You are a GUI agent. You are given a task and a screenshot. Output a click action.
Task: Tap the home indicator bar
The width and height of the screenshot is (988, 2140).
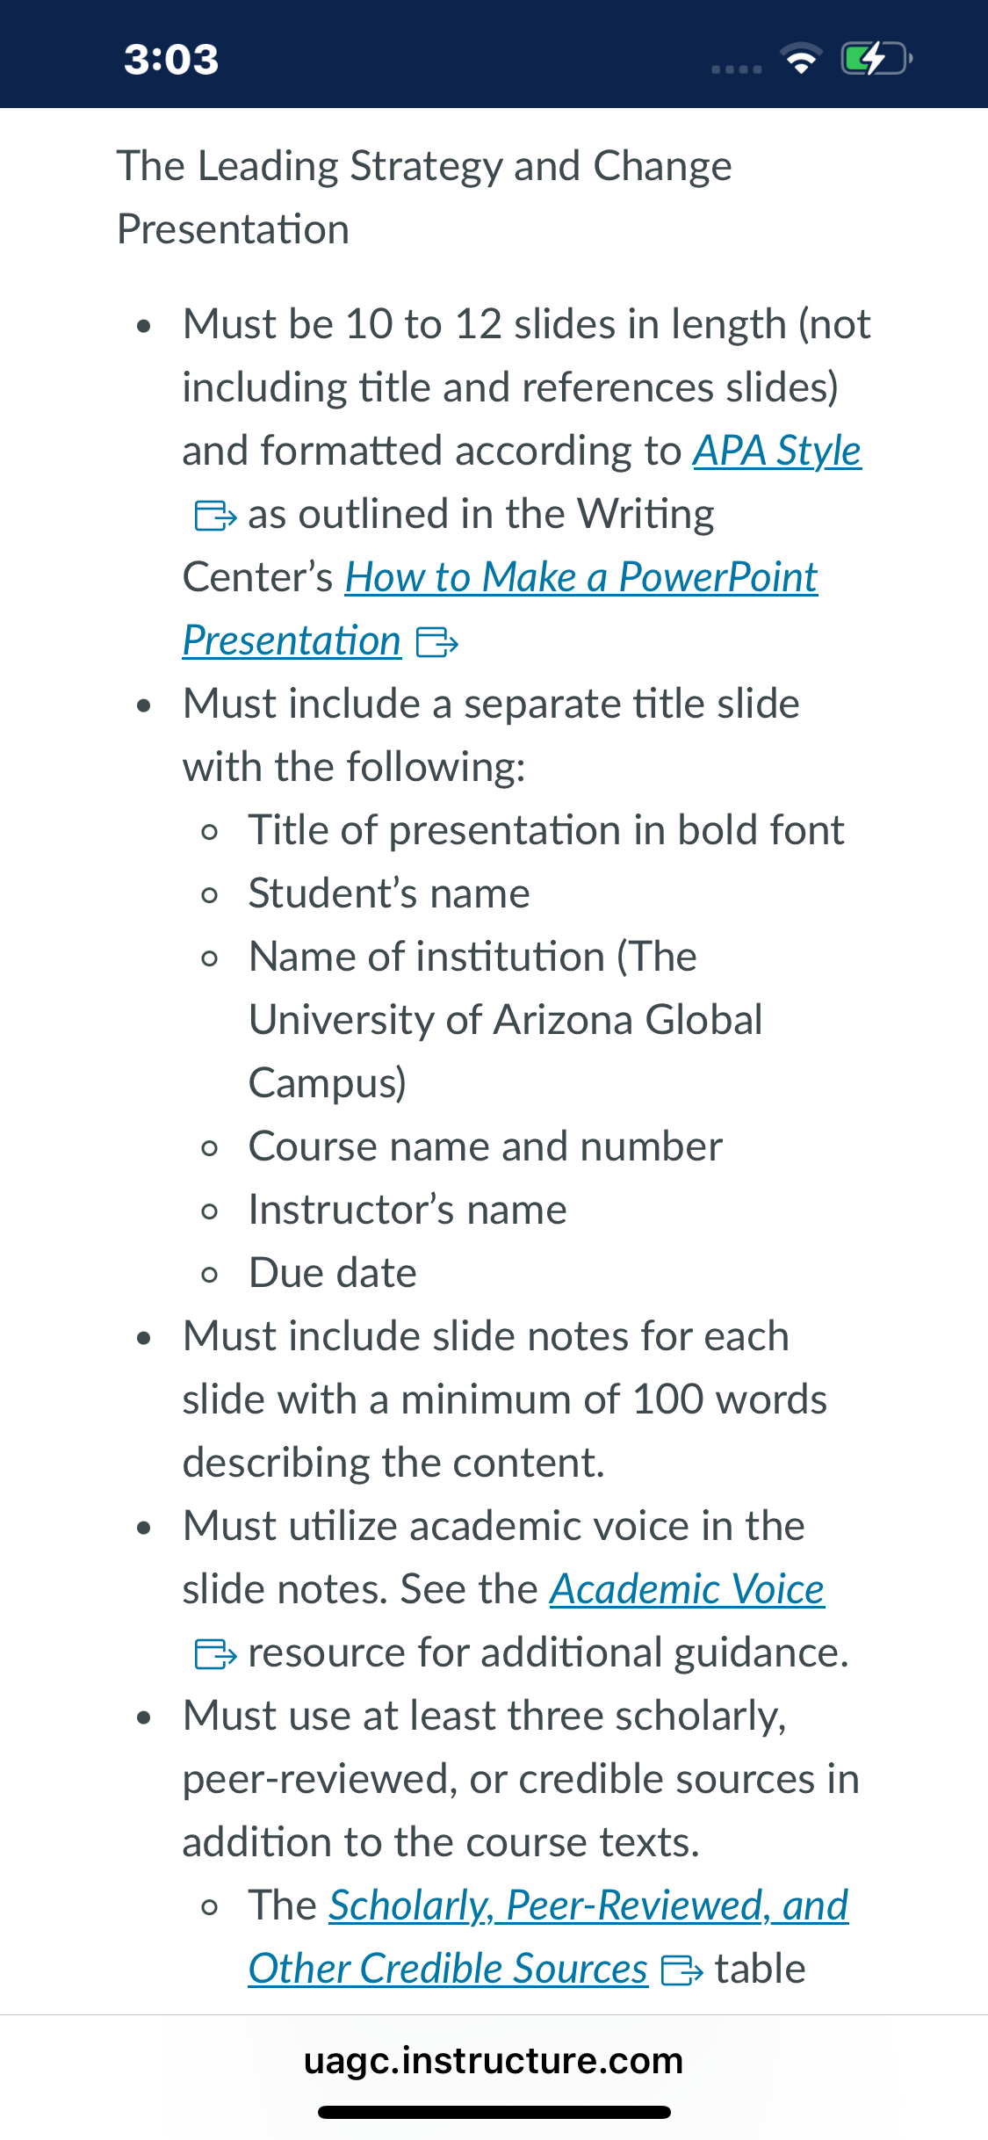494,2112
